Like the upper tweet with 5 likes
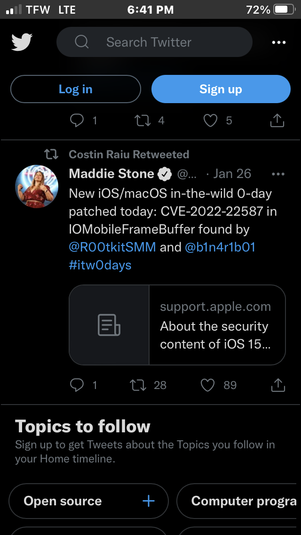This screenshot has width=301, height=535. tap(210, 121)
